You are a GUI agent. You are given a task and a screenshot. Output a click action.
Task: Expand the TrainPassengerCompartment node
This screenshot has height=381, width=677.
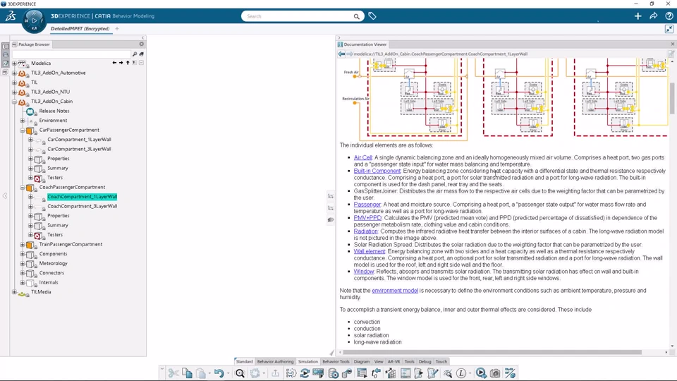click(23, 244)
